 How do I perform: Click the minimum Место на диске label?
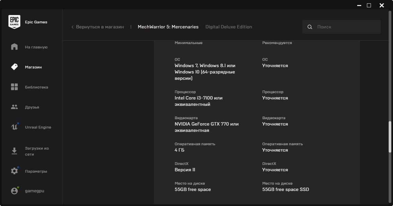(190, 184)
